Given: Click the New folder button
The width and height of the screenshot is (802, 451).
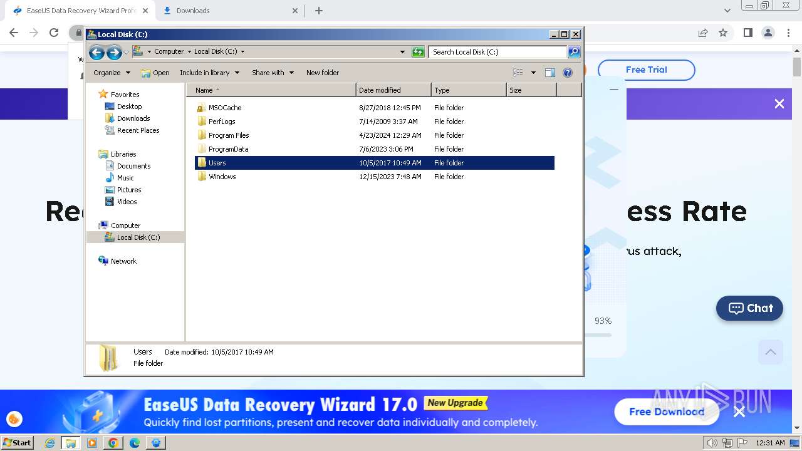Looking at the screenshot, I should (x=323, y=73).
